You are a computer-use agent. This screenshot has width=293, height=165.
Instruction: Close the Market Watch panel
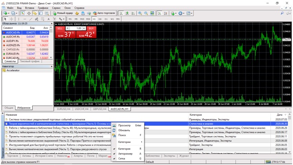[52, 24]
